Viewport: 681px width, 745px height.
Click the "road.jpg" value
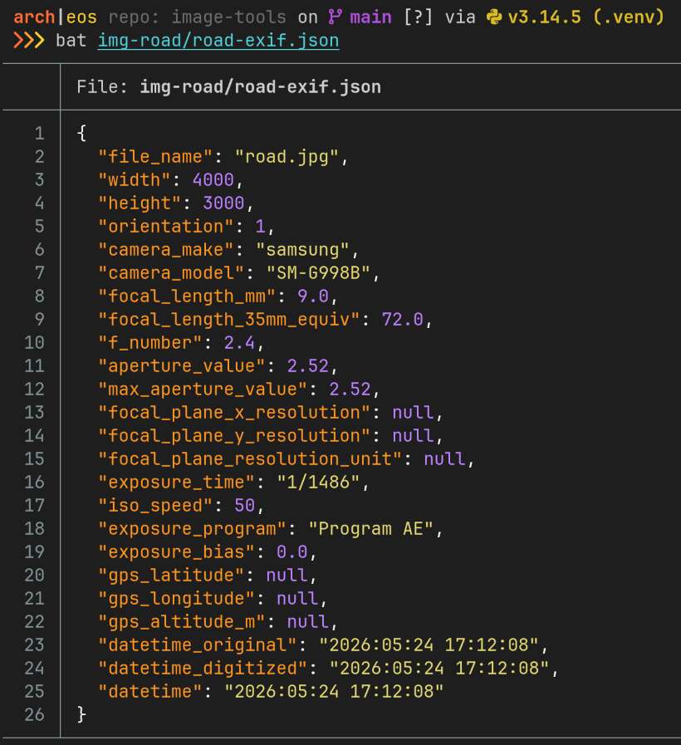287,157
